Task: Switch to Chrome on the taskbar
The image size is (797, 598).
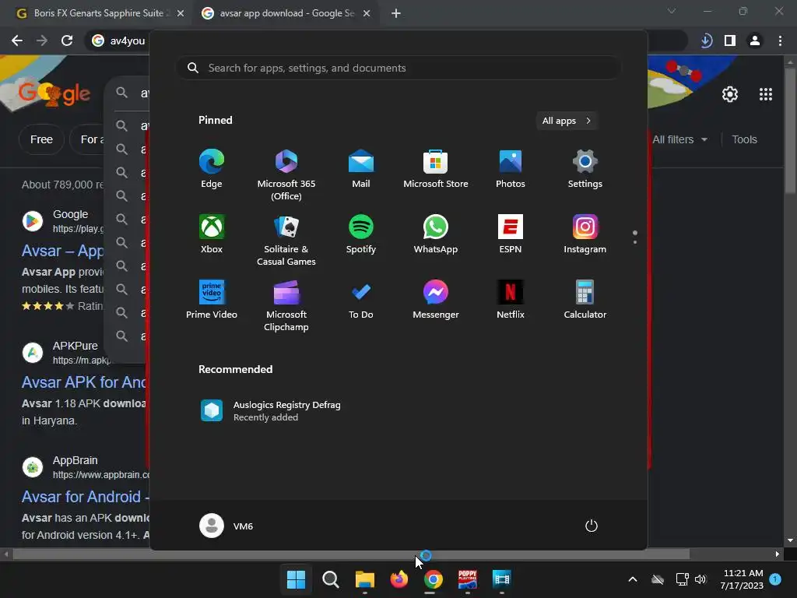Action: [x=433, y=579]
